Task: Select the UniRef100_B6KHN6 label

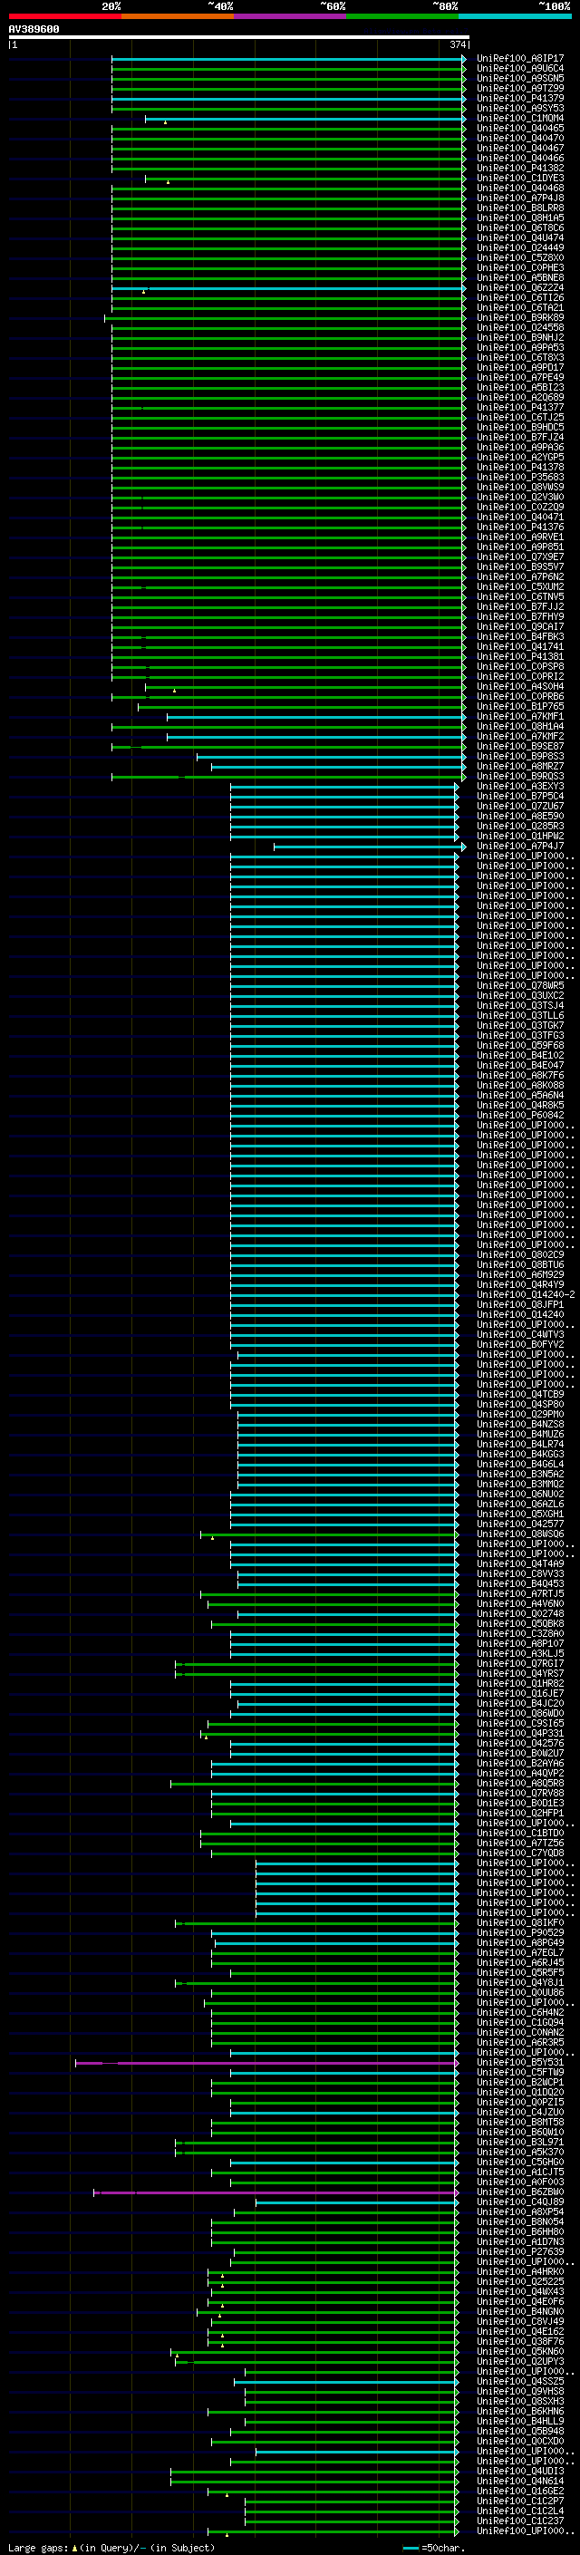Action: click(520, 2411)
